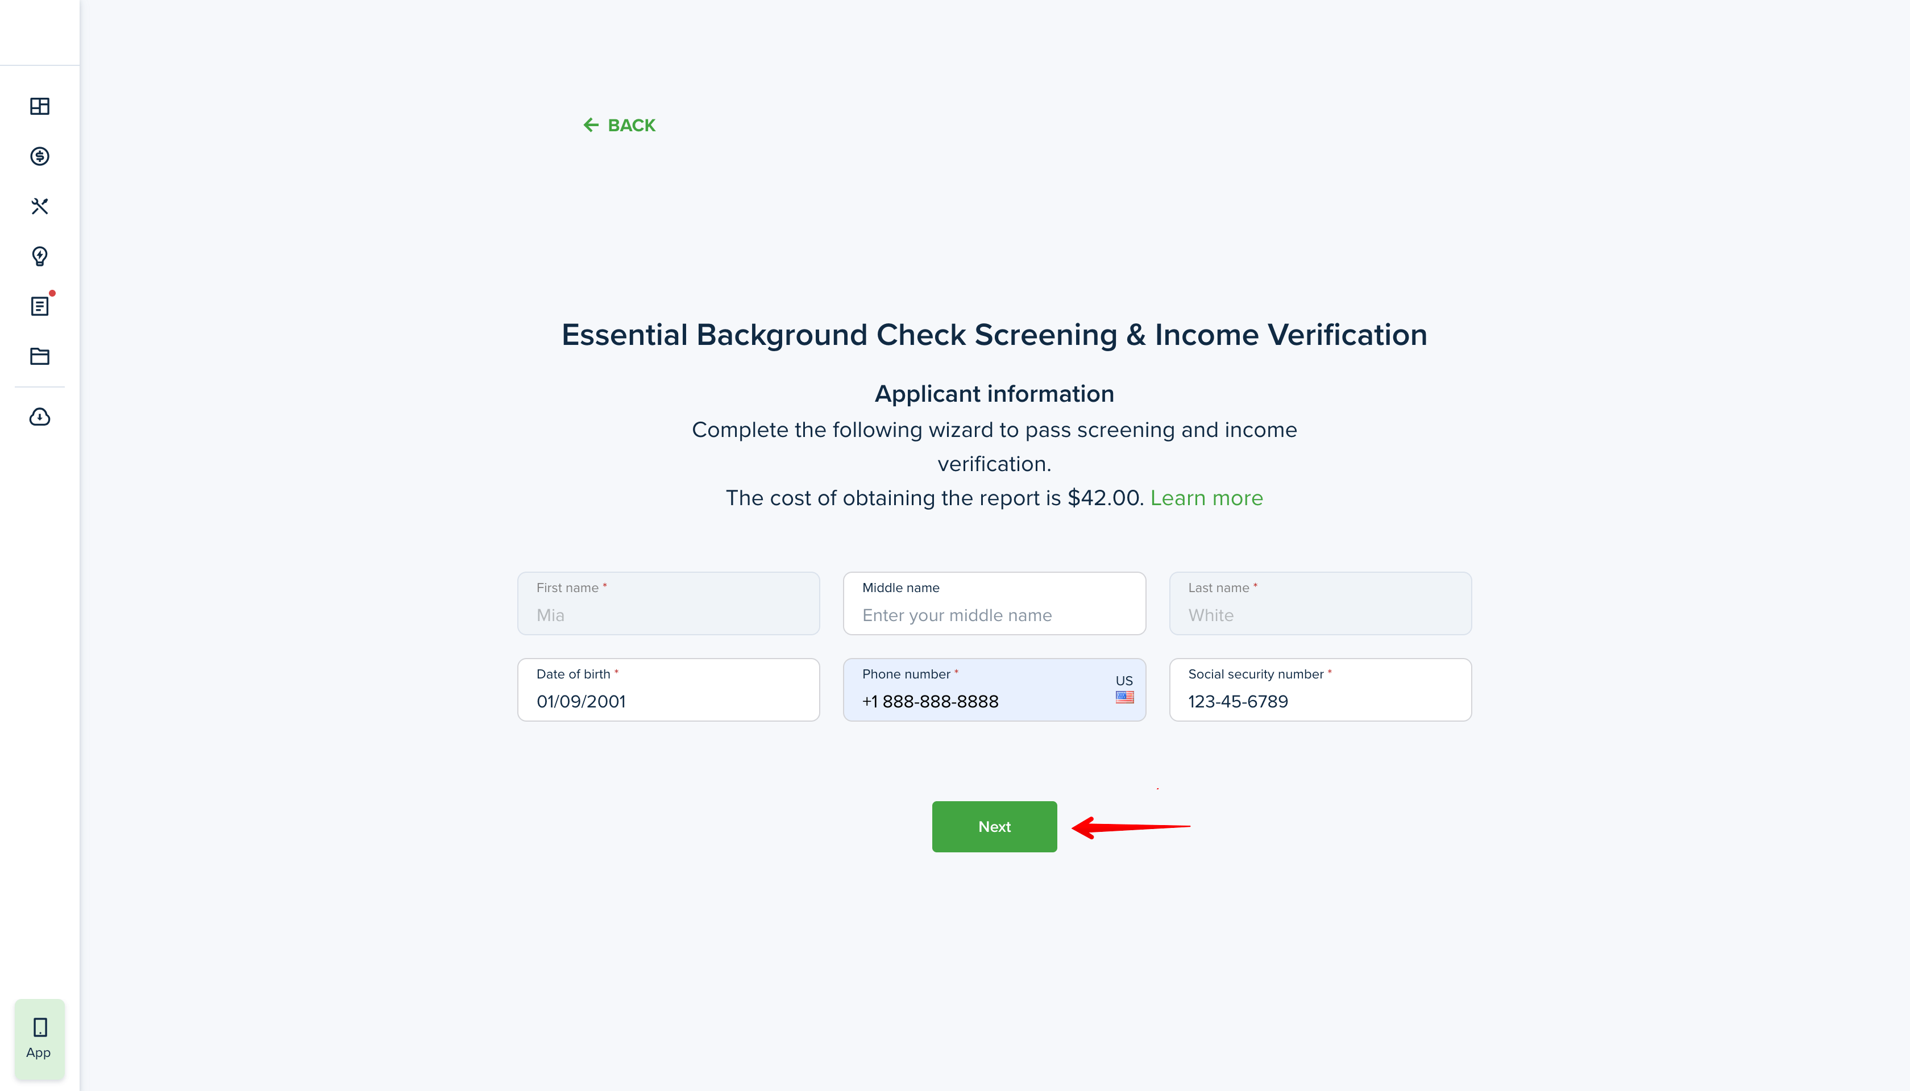
Task: Click the lightbulb icon in sidebar
Action: pyautogui.click(x=40, y=256)
